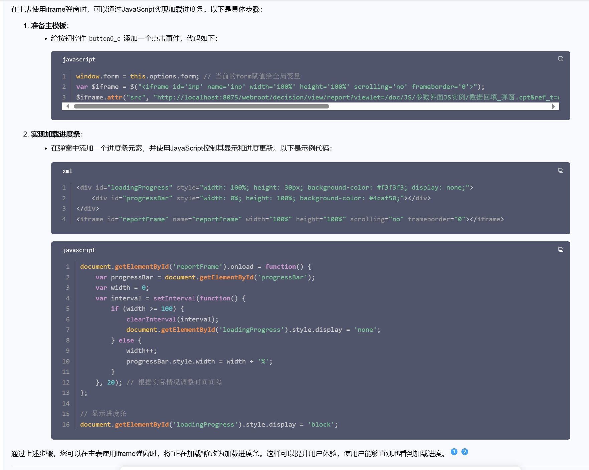Click the 'progressBar.style.width' code line
589x470 pixels.
coord(199,362)
